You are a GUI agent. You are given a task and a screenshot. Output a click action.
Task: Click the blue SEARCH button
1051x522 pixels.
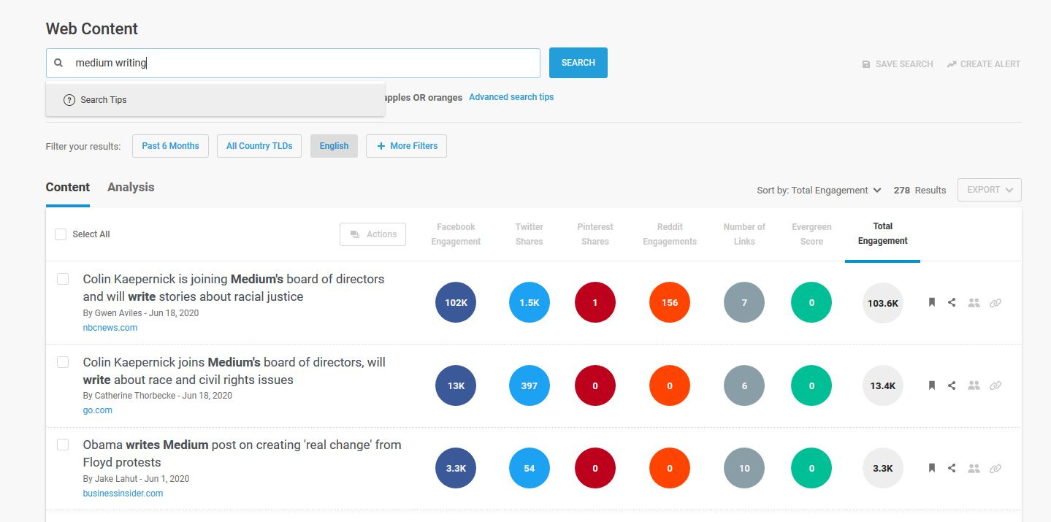pos(578,63)
